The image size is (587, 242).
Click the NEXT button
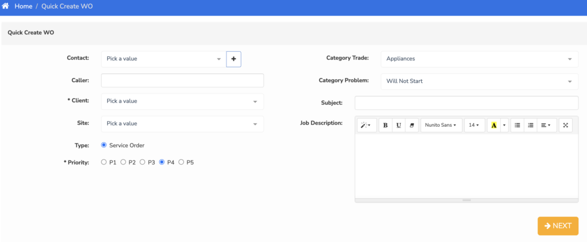point(558,226)
